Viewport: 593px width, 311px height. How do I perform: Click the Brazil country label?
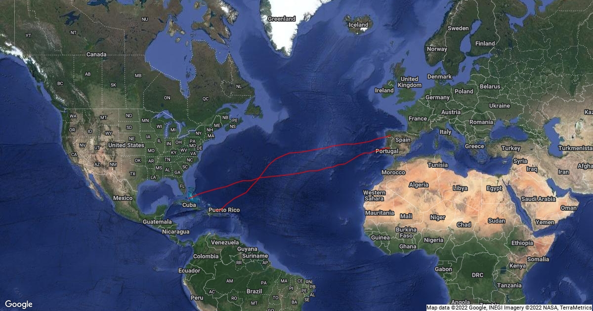(x=254, y=291)
